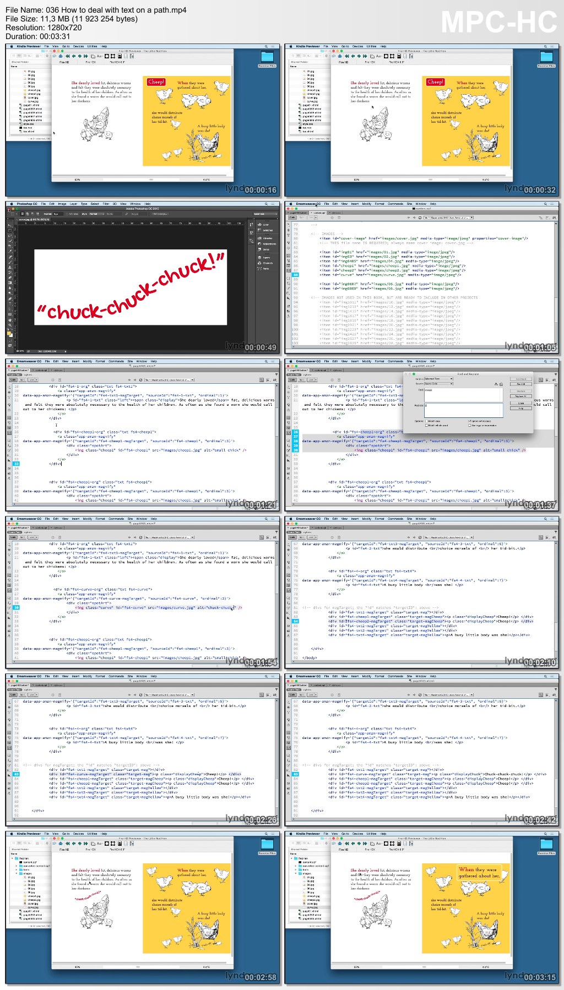Image resolution: width=564 pixels, height=990 pixels.
Task: Click Close button in Find and Replace dialog
Action: [521, 403]
